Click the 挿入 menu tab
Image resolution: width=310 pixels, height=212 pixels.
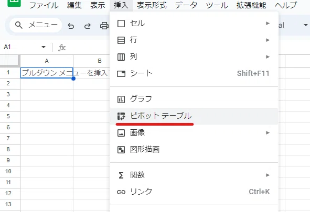pyautogui.click(x=121, y=5)
